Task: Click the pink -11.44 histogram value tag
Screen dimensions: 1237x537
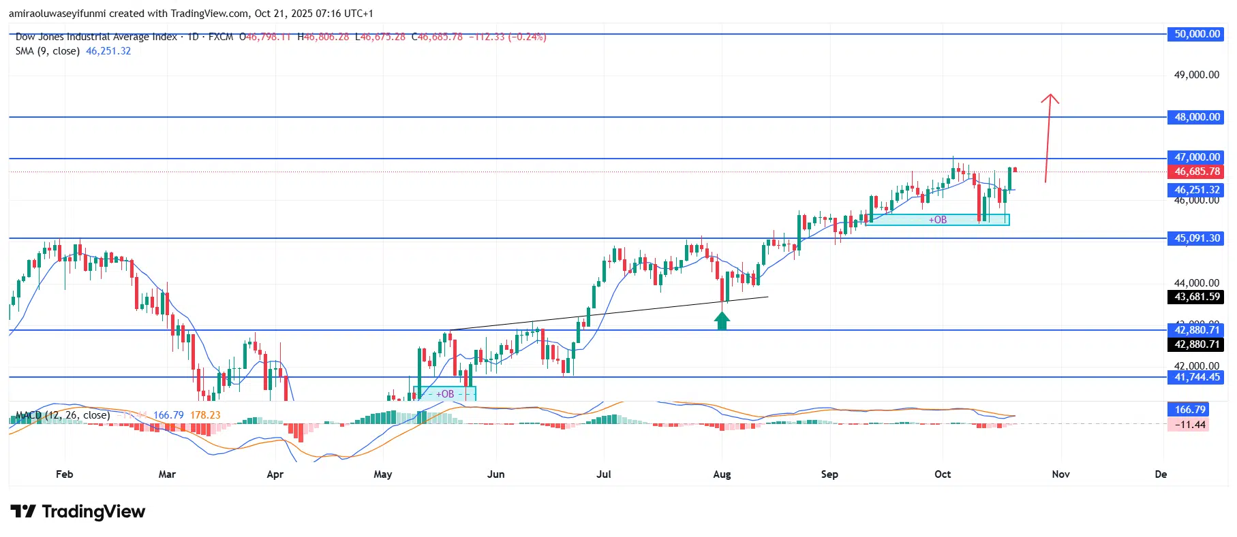Action: [1189, 425]
